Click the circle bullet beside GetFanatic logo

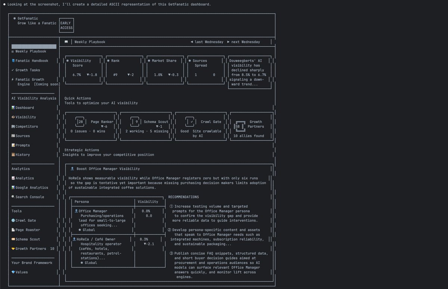pos(14,18)
